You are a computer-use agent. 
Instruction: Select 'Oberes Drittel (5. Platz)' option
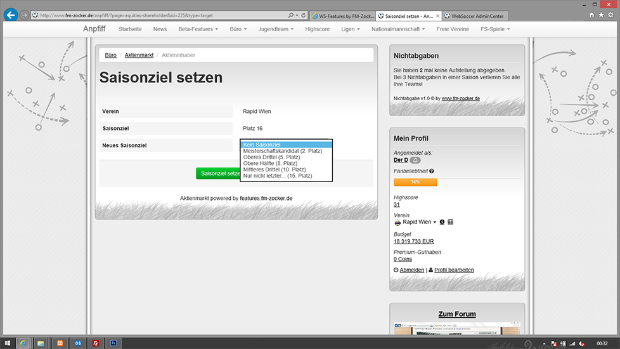(x=272, y=157)
